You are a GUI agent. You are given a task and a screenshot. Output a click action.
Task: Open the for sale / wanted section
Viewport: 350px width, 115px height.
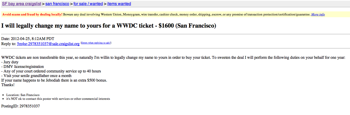(88, 4)
